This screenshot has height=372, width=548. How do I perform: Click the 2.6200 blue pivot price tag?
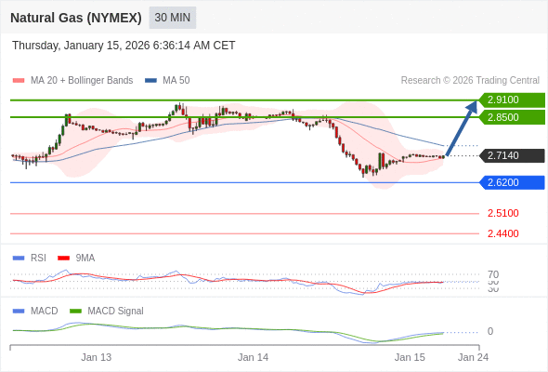coord(512,182)
